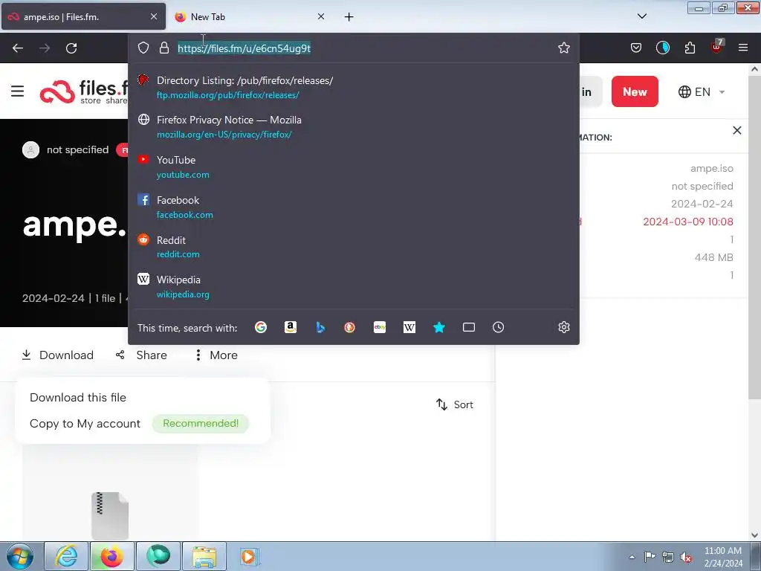Viewport: 761px width, 571px height.
Task: Search this time with Wikipedia icon
Action: 409,327
